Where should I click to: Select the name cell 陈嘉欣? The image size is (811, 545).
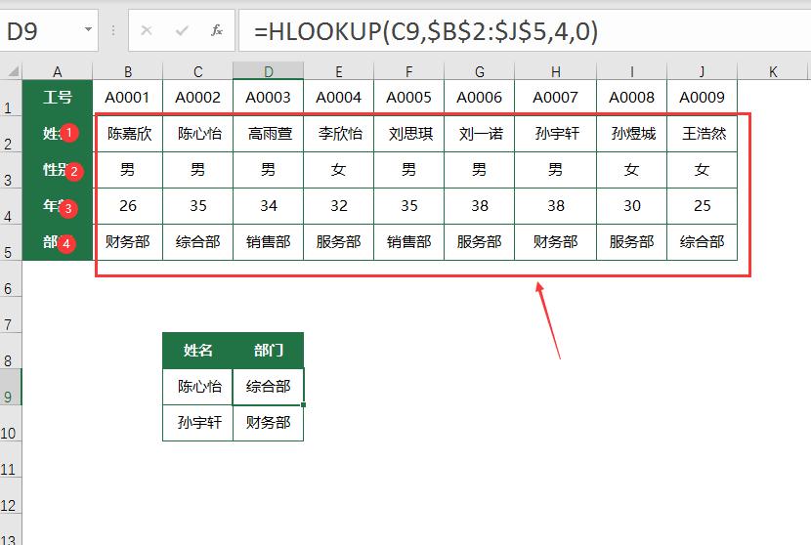point(128,134)
